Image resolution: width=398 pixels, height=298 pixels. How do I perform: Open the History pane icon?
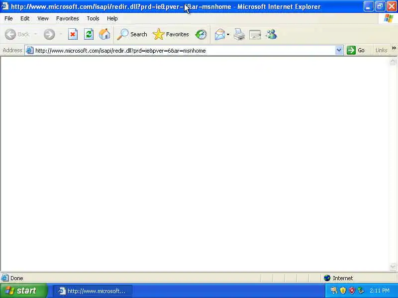point(201,34)
